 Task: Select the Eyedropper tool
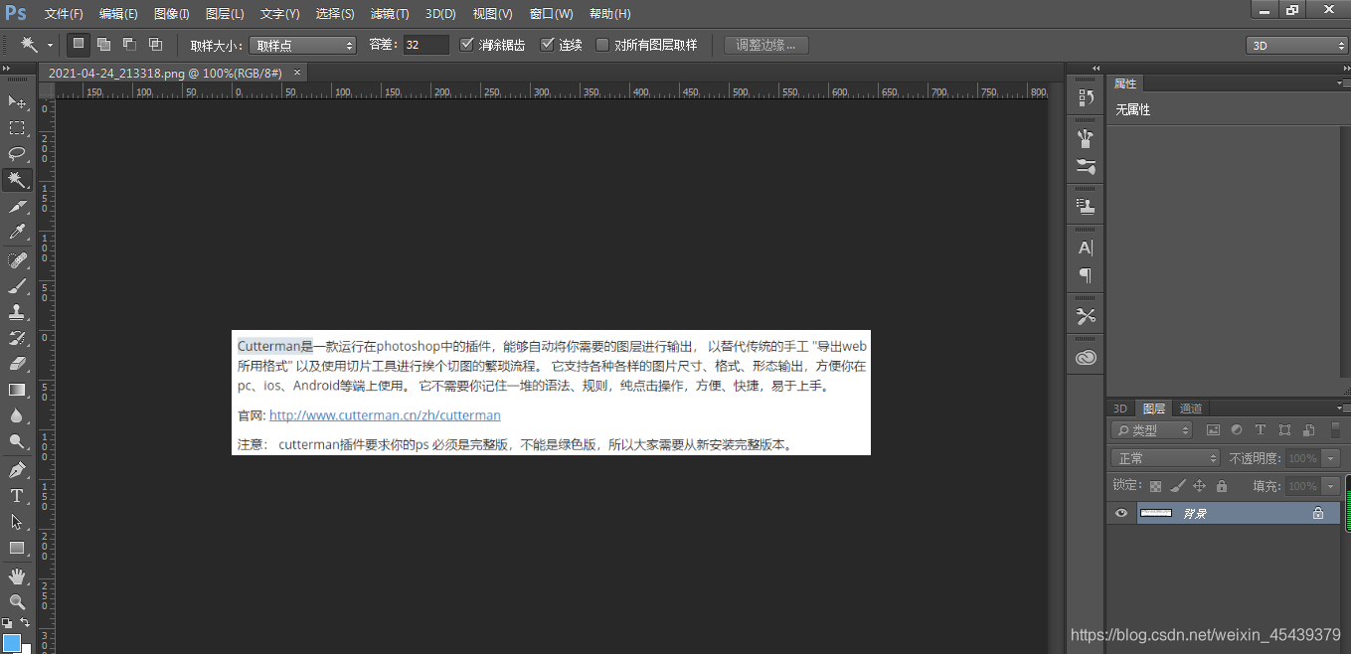pos(17,232)
